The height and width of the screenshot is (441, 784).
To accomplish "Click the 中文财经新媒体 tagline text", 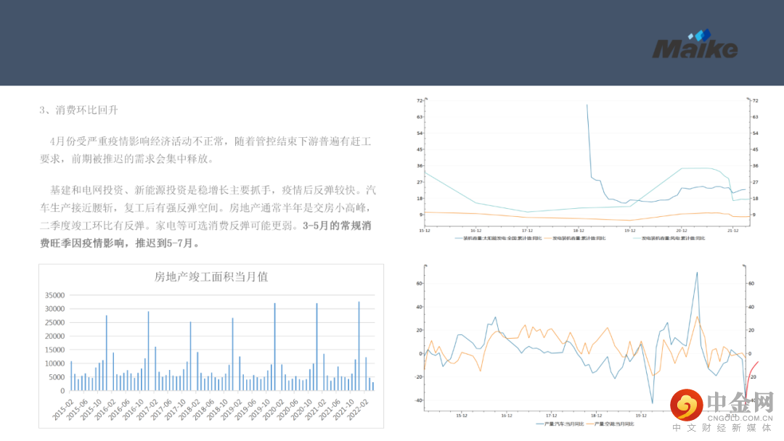I will coord(721,429).
